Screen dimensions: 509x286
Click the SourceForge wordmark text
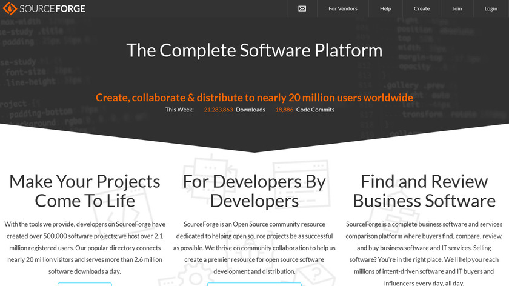click(53, 8)
